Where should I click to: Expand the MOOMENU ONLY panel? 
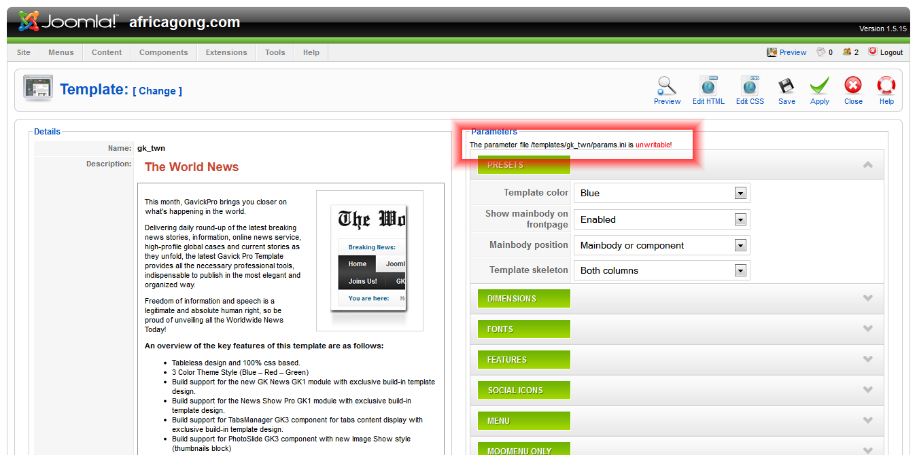[x=677, y=447]
